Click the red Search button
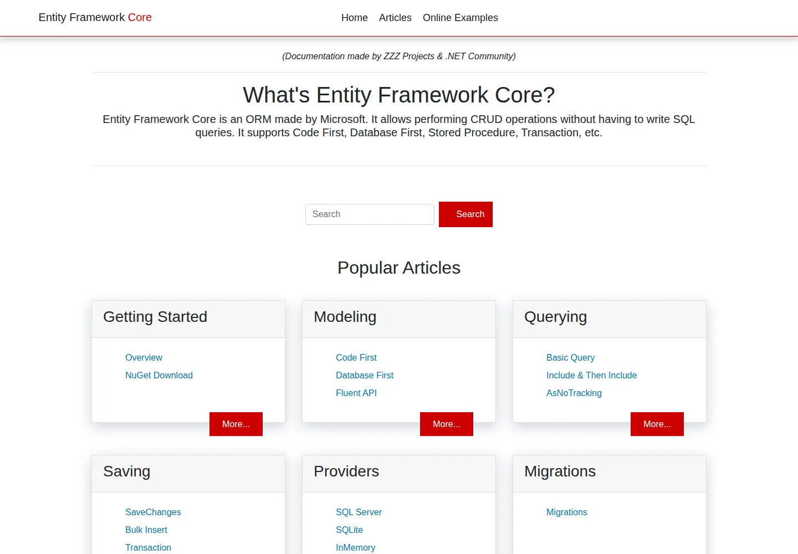Image resolution: width=798 pixels, height=554 pixels. pyautogui.click(x=465, y=214)
